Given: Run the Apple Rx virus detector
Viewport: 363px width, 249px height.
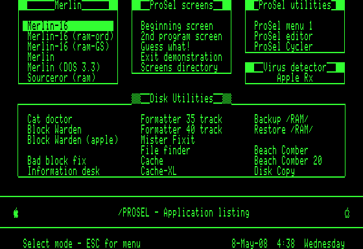Looking at the screenshot, I should [x=295, y=78].
